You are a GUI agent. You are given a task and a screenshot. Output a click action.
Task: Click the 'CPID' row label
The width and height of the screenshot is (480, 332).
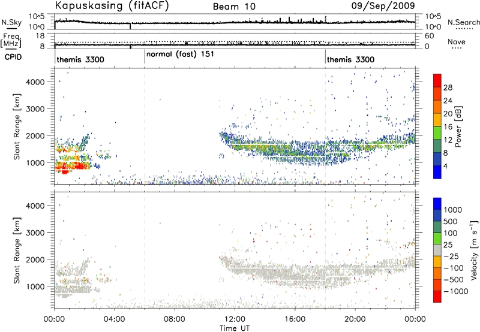pos(13,57)
